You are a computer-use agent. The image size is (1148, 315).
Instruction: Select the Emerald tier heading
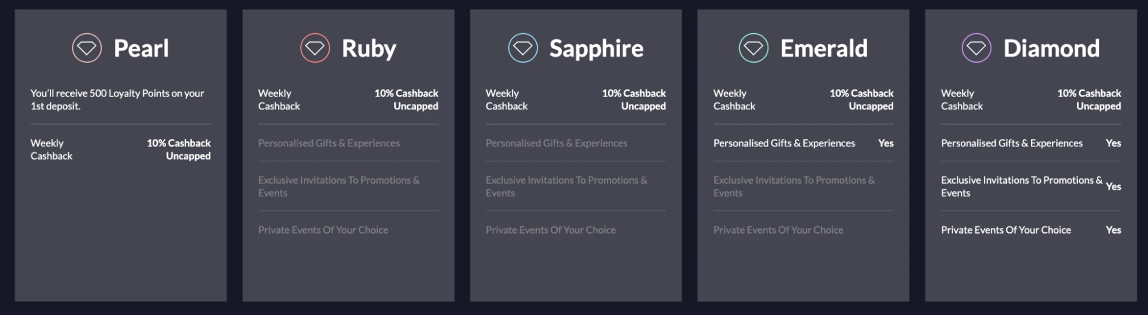824,48
